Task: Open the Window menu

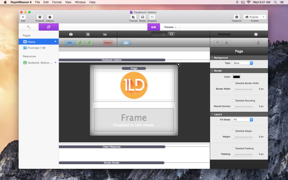Action: tap(80, 2)
